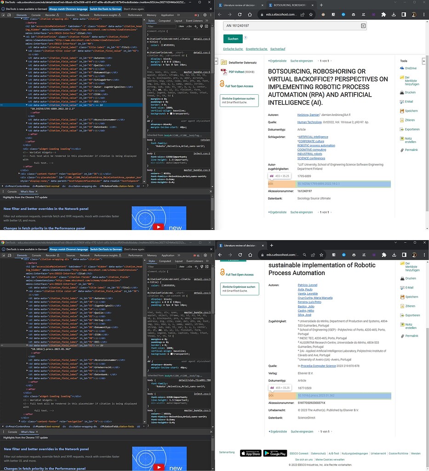This screenshot has width=429, height=471.
Task: Click the Drucken printer icon in top Tools
Action: [x=402, y=92]
